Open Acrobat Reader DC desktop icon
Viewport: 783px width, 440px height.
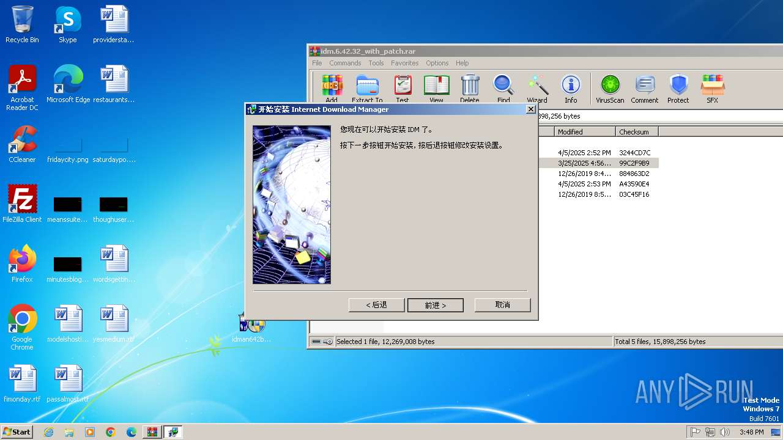22,88
